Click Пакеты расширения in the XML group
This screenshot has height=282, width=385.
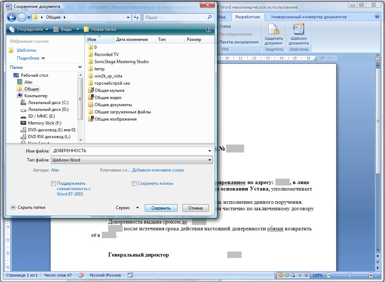[x=239, y=42]
